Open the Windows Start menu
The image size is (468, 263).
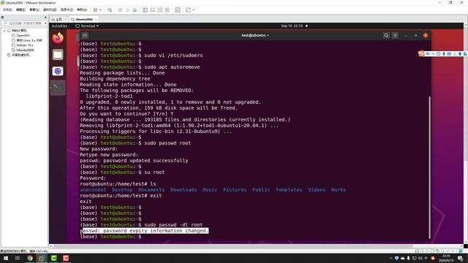click(x=6, y=258)
